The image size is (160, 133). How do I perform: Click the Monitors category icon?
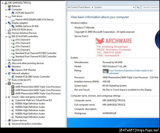tap(9, 67)
